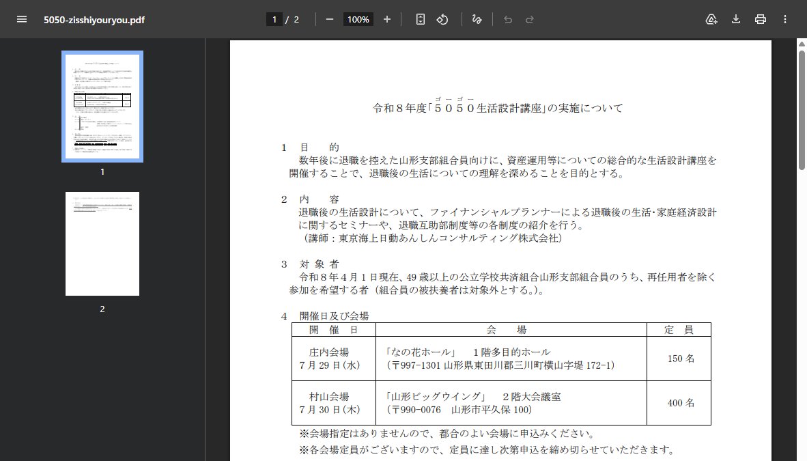Click the lecturer line 東京海上日動あんしんコンサルティング

434,238
